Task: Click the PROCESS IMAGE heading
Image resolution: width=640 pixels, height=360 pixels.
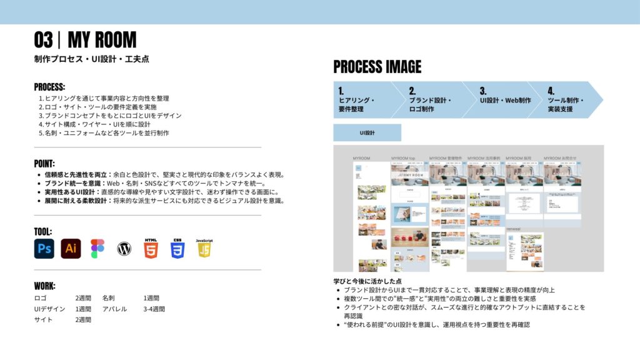Action: 377,67
